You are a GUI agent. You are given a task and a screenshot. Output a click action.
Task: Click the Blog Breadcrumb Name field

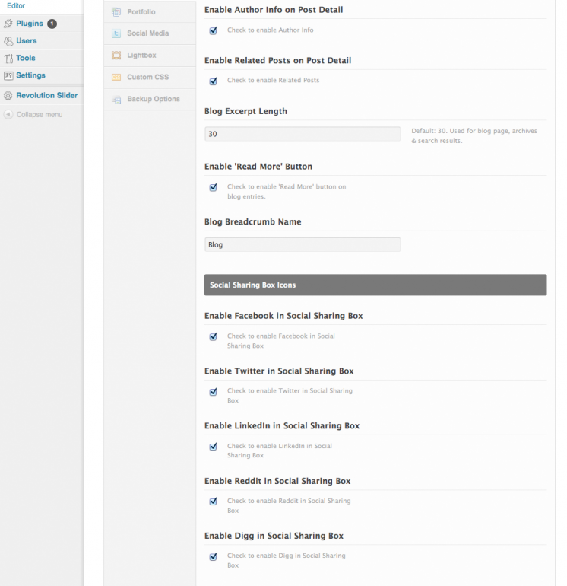tap(303, 244)
